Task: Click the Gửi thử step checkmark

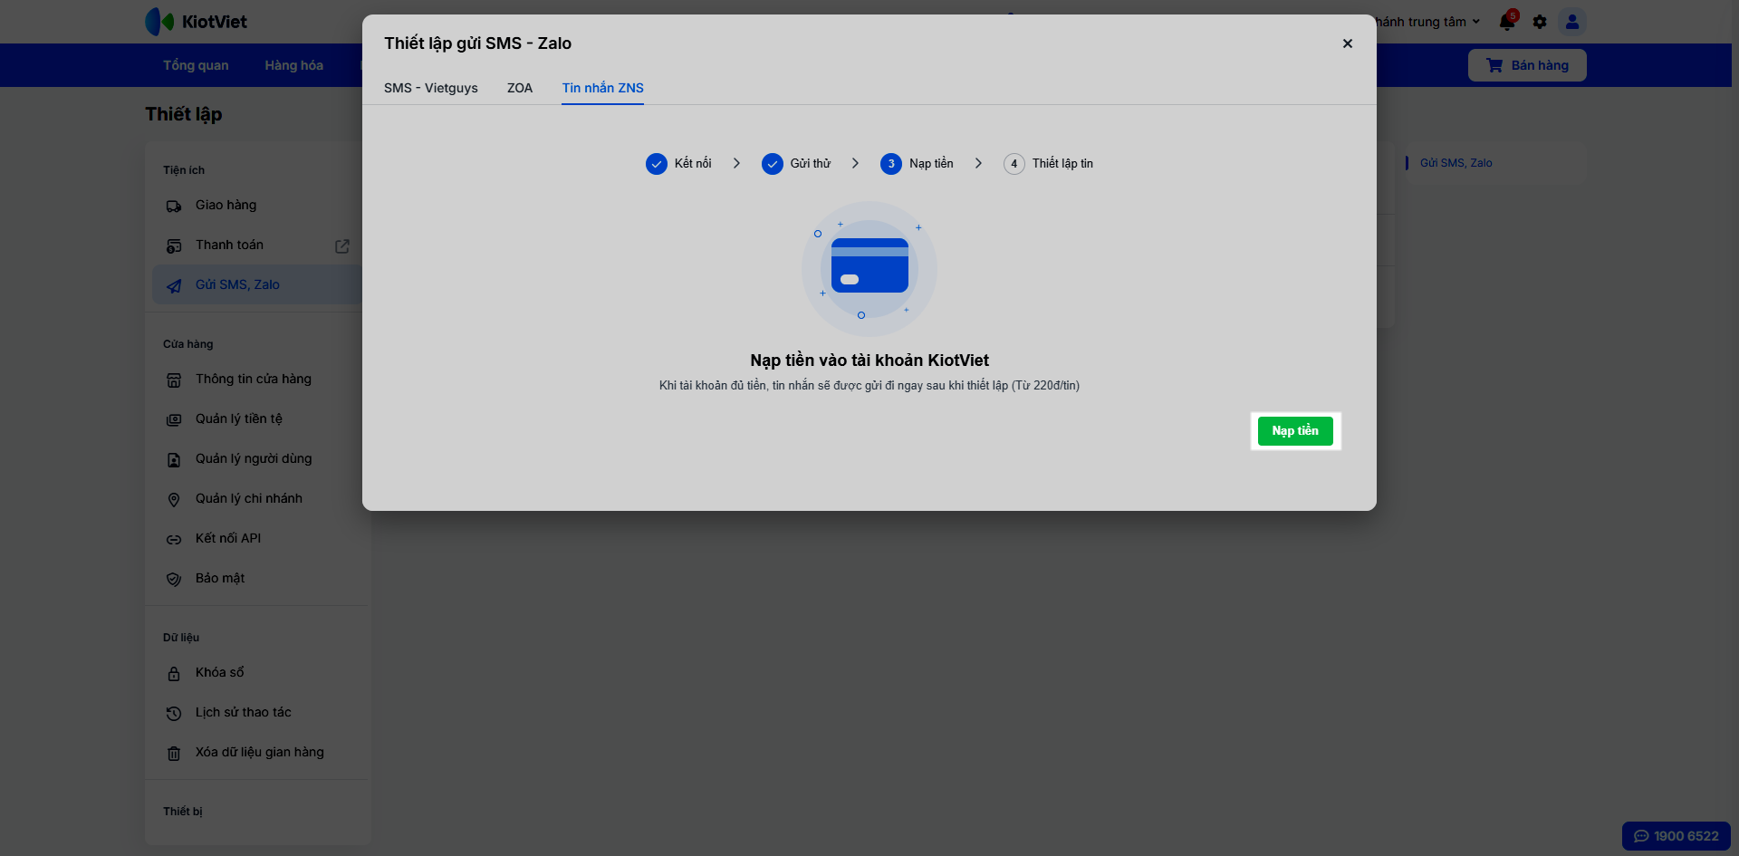Action: pyautogui.click(x=773, y=164)
